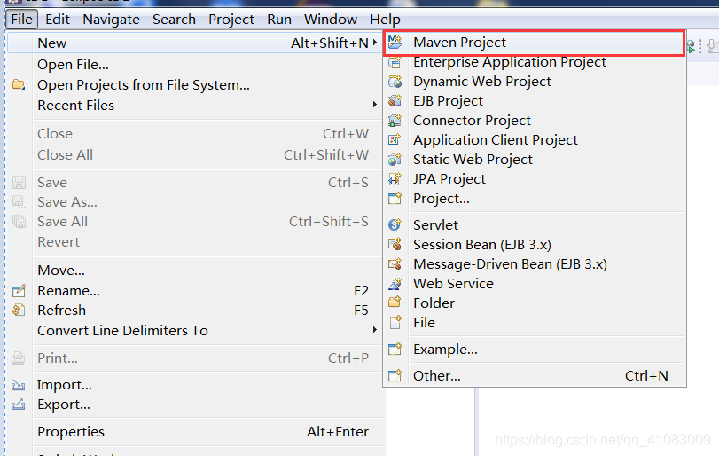Select Dynamic Web Project entry

tap(535, 82)
